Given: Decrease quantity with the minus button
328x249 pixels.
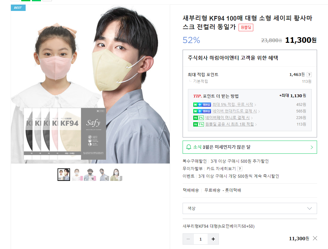Looking at the screenshot, I should tap(188, 239).
